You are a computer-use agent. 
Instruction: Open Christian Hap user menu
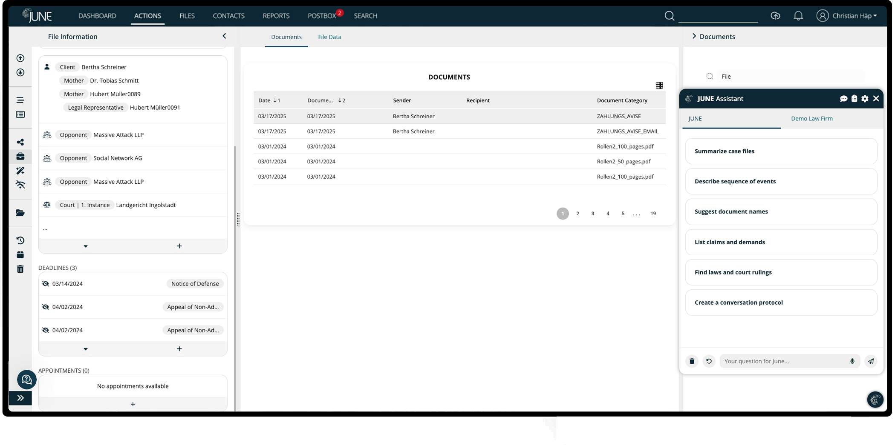point(847,16)
